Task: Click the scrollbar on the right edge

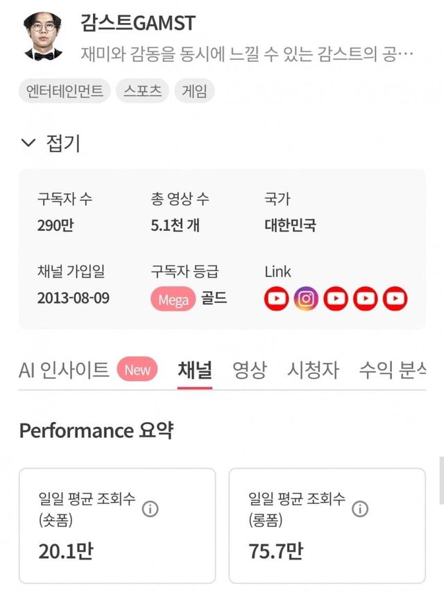Action: tap(441, 480)
